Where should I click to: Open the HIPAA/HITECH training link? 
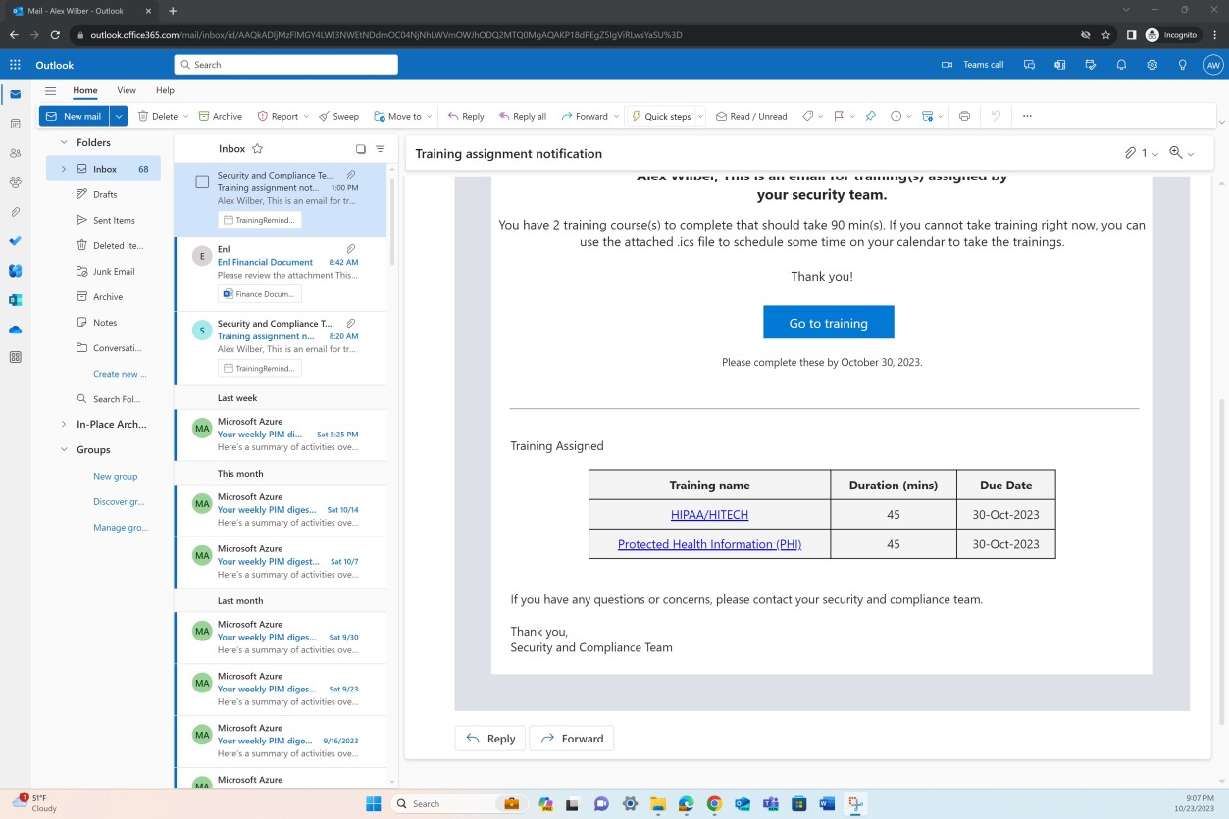709,514
